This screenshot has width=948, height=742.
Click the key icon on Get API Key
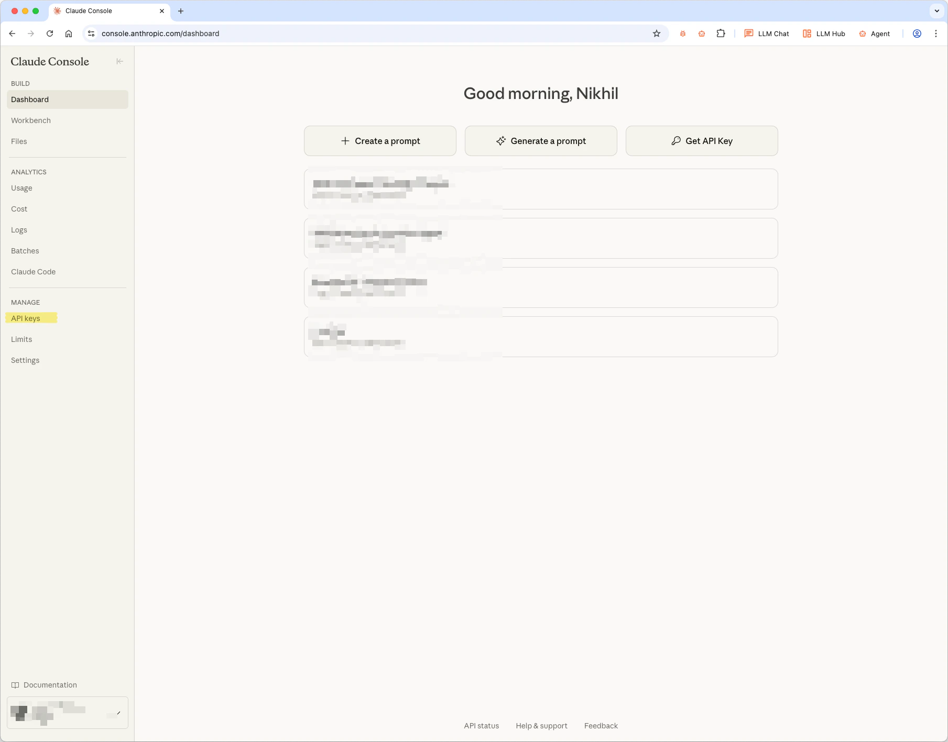(677, 141)
